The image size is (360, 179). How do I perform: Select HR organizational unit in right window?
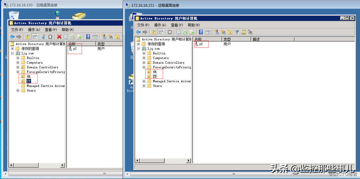[155, 72]
